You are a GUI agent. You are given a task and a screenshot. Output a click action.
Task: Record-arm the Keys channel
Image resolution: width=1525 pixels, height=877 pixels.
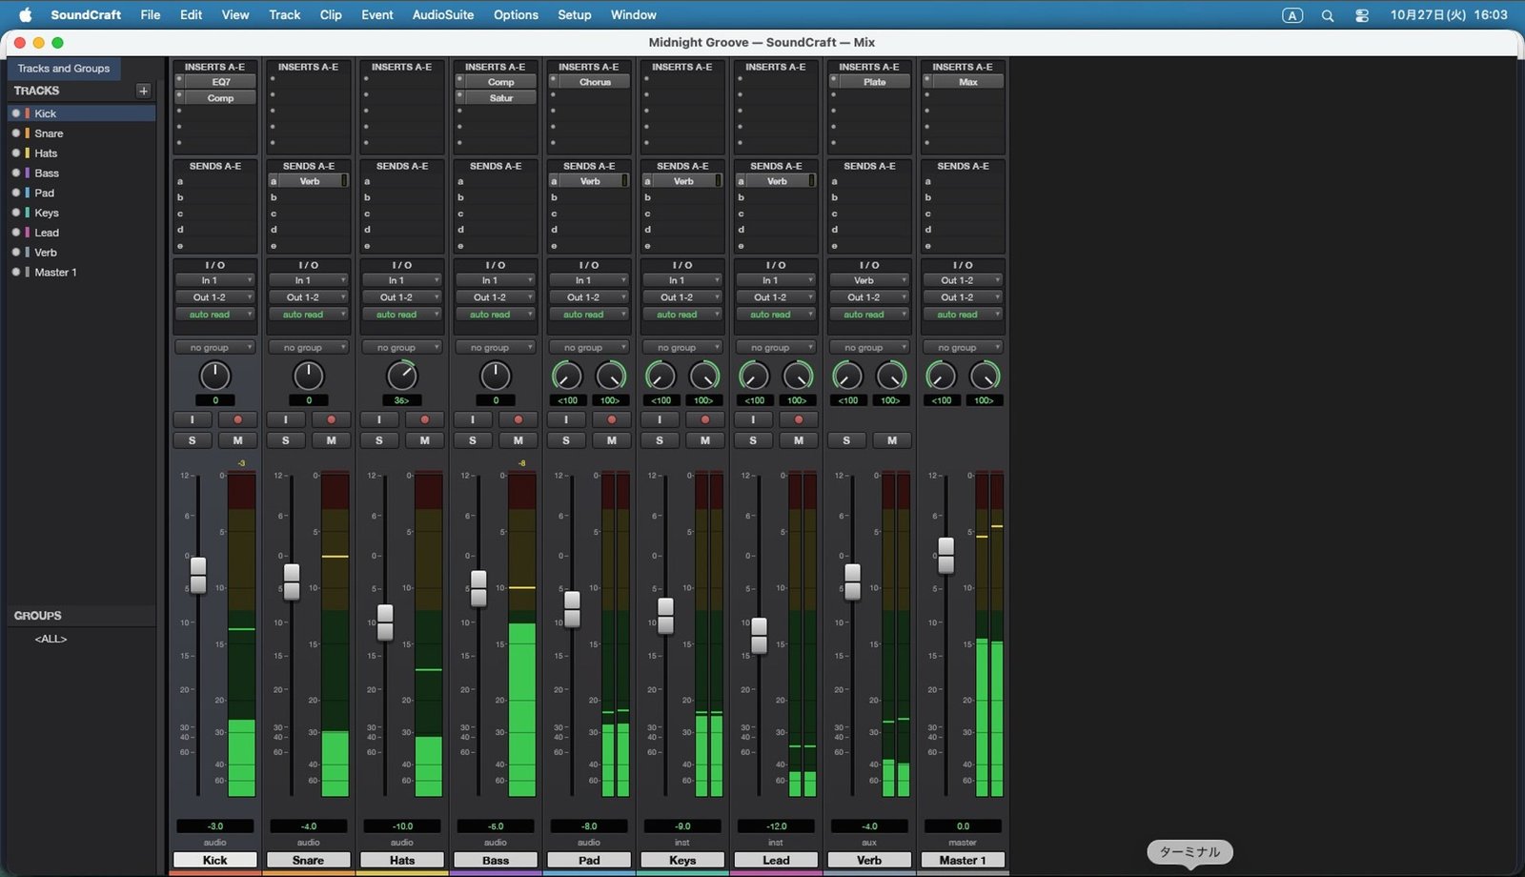coord(704,419)
